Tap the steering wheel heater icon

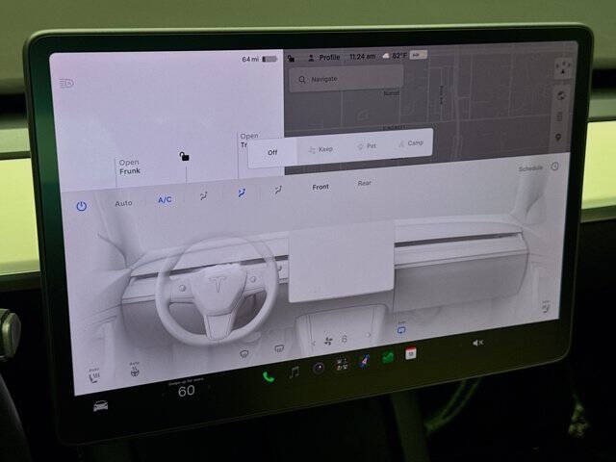coord(135,370)
